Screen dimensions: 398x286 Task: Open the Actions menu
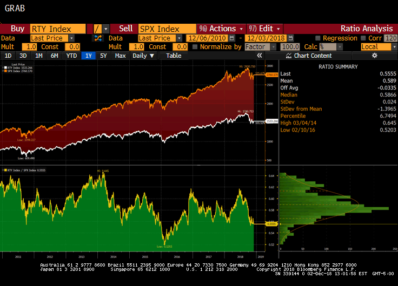coord(221,29)
